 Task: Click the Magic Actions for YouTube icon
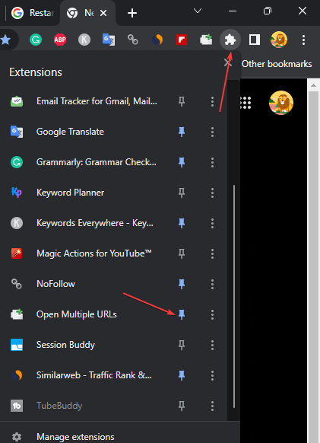pyautogui.click(x=17, y=253)
